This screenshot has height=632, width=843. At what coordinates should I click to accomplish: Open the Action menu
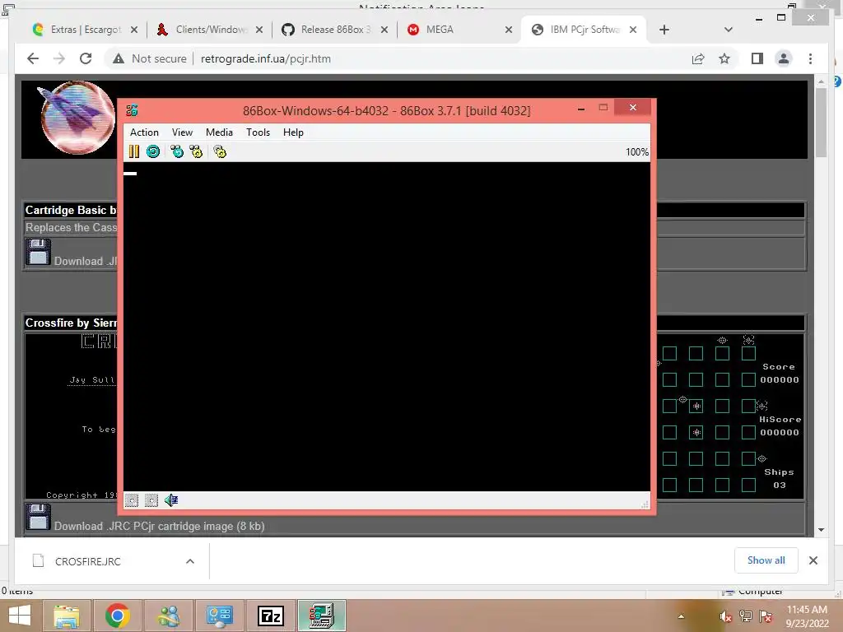tap(144, 132)
